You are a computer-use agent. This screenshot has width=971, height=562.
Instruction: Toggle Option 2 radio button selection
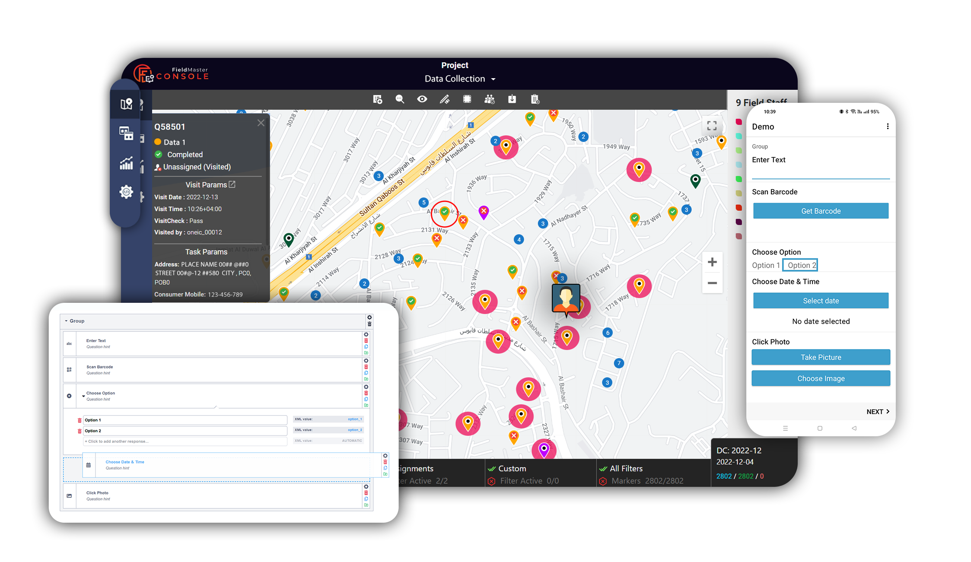pyautogui.click(x=802, y=265)
